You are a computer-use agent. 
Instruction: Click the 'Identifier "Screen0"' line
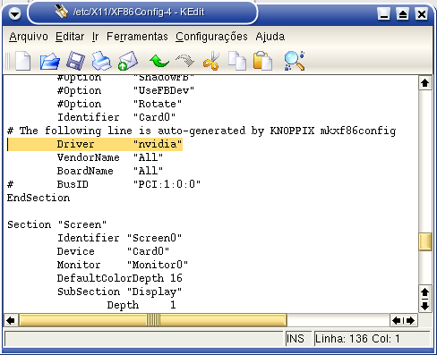119,238
